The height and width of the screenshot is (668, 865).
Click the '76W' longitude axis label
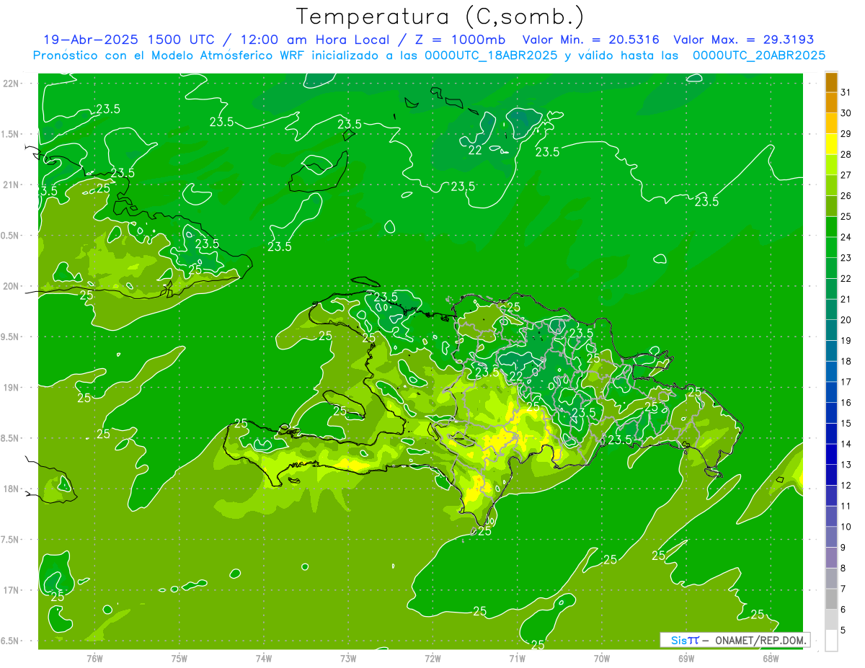click(x=94, y=659)
